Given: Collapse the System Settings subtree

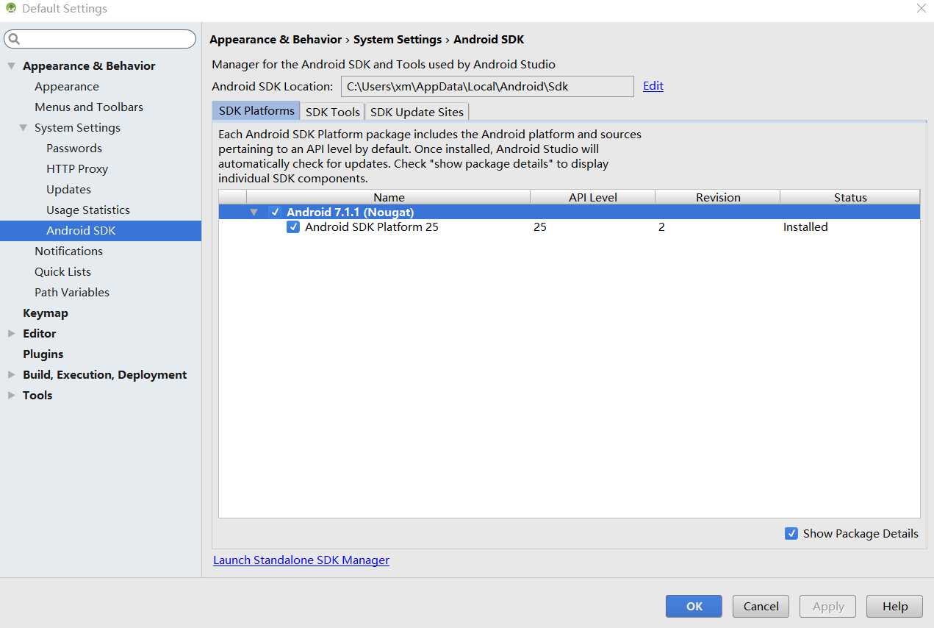Looking at the screenshot, I should click(23, 127).
